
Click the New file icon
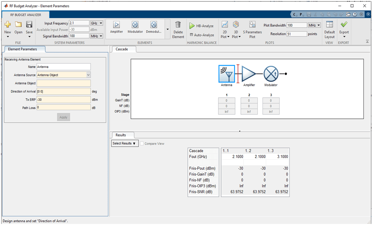[x=7, y=25]
